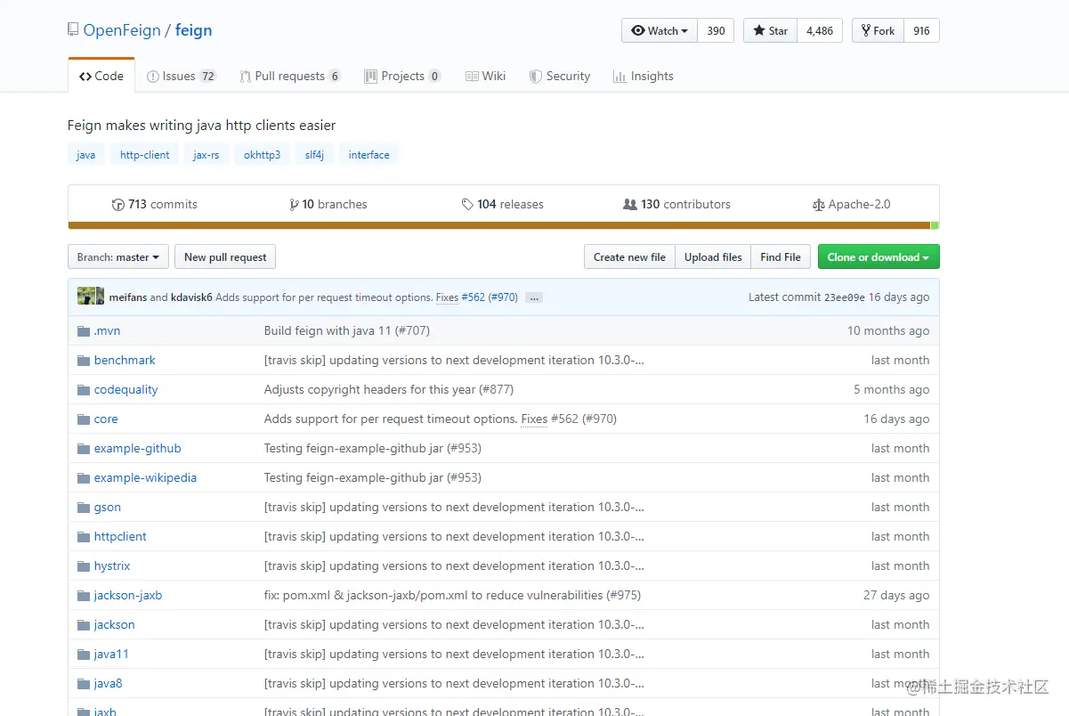The width and height of the screenshot is (1069, 716).
Task: Open latest commit hash 23ee09e
Action: pyautogui.click(x=845, y=297)
